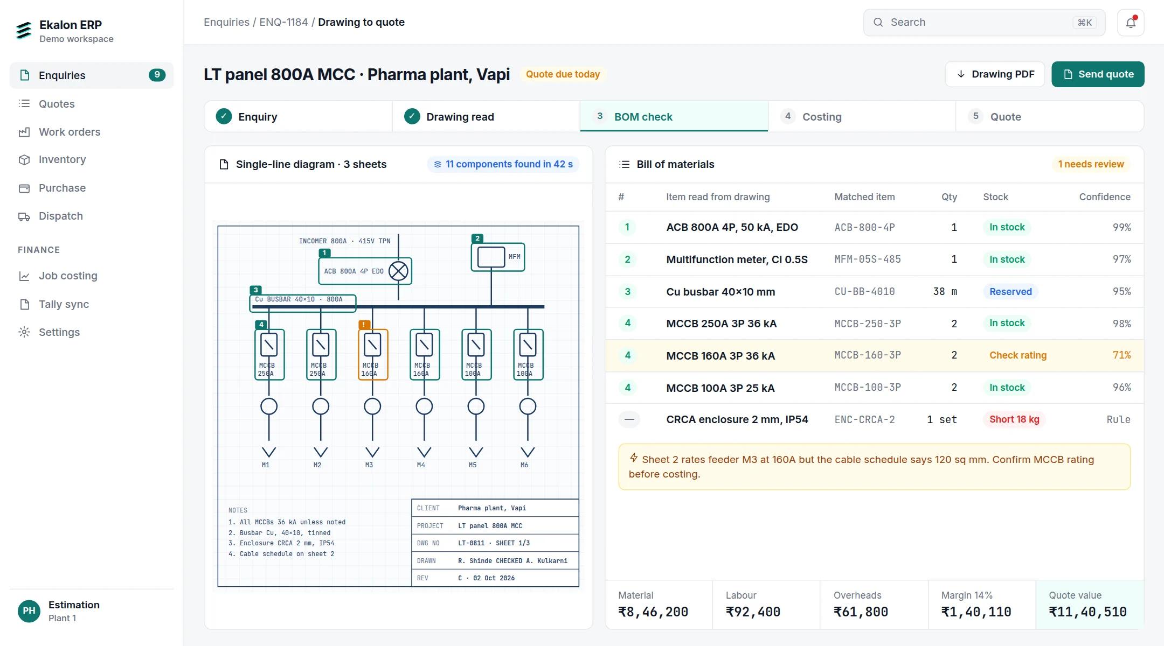Click 'Short 18 kg' stock status

click(1014, 419)
